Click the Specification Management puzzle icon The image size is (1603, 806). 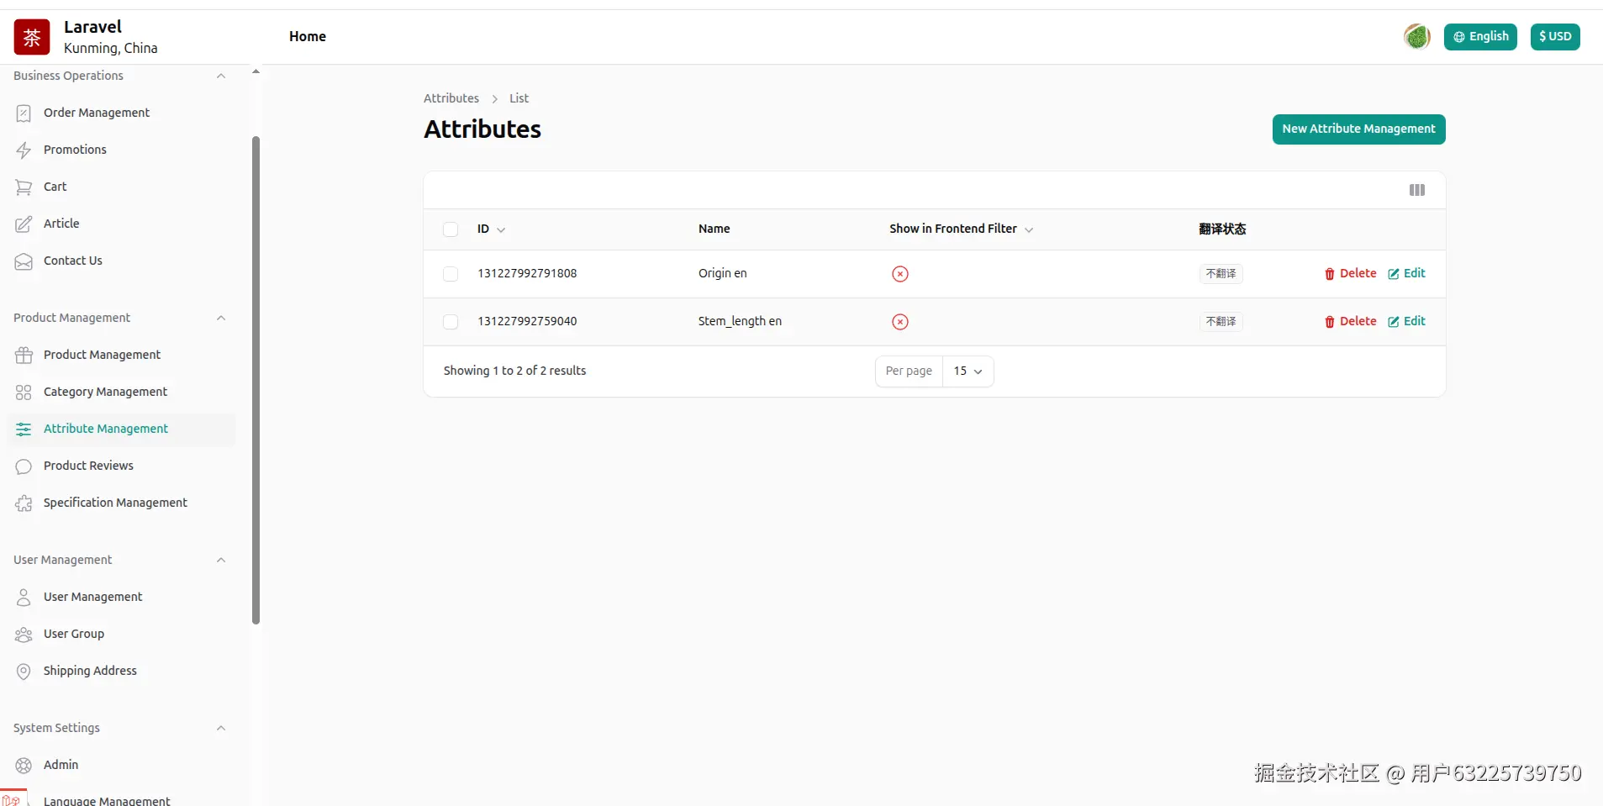tap(24, 503)
